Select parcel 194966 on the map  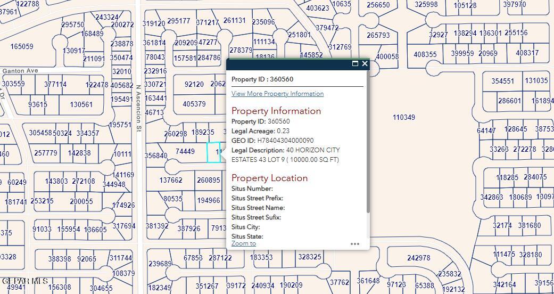click(x=209, y=201)
